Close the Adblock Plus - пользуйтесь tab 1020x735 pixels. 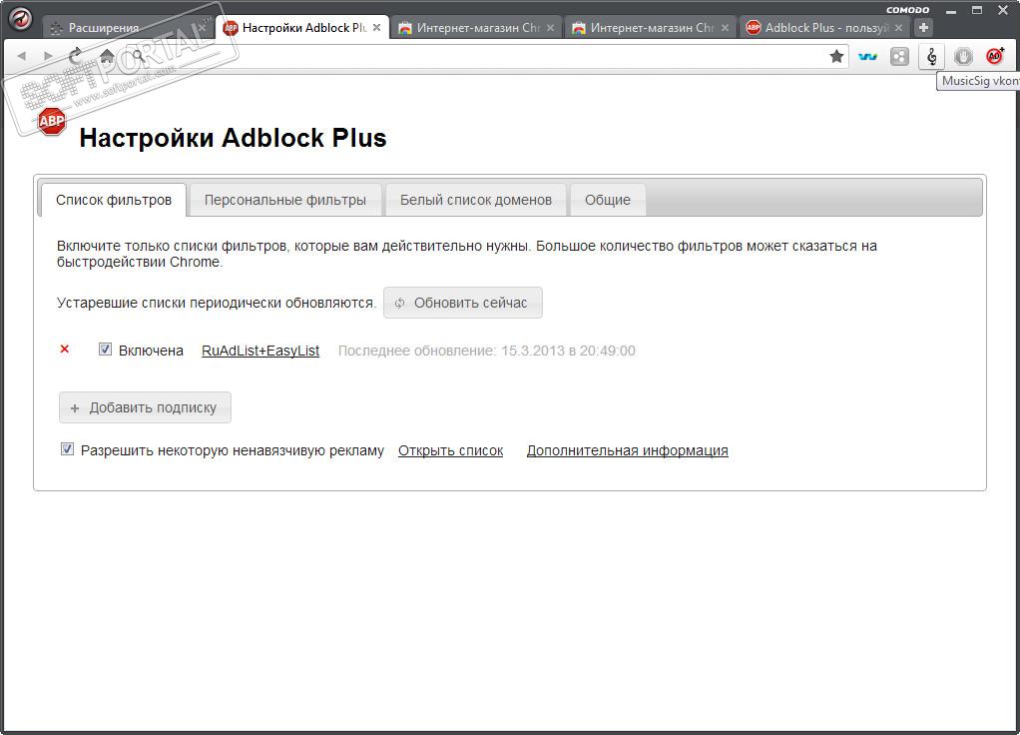click(x=898, y=27)
